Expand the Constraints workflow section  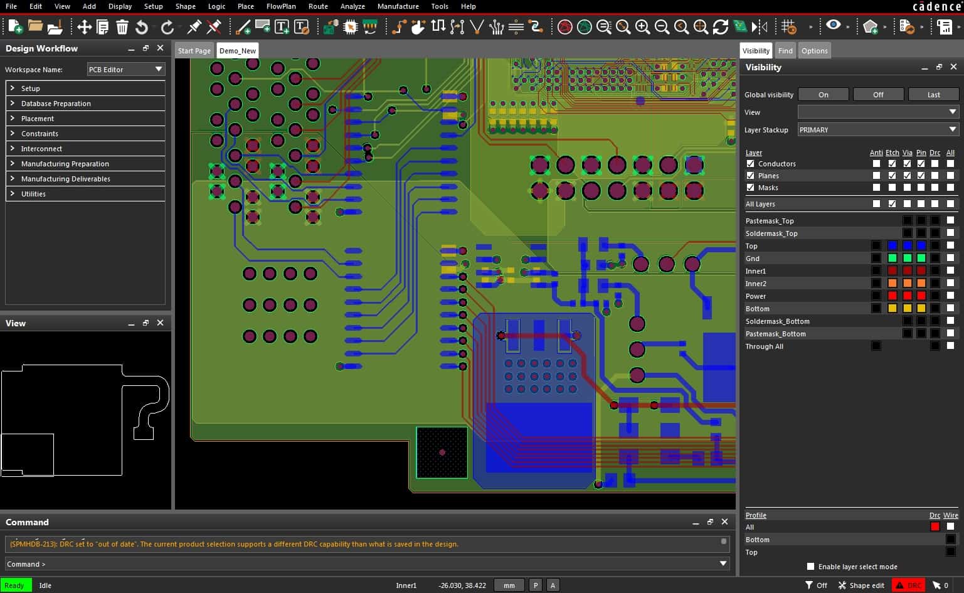coord(85,134)
